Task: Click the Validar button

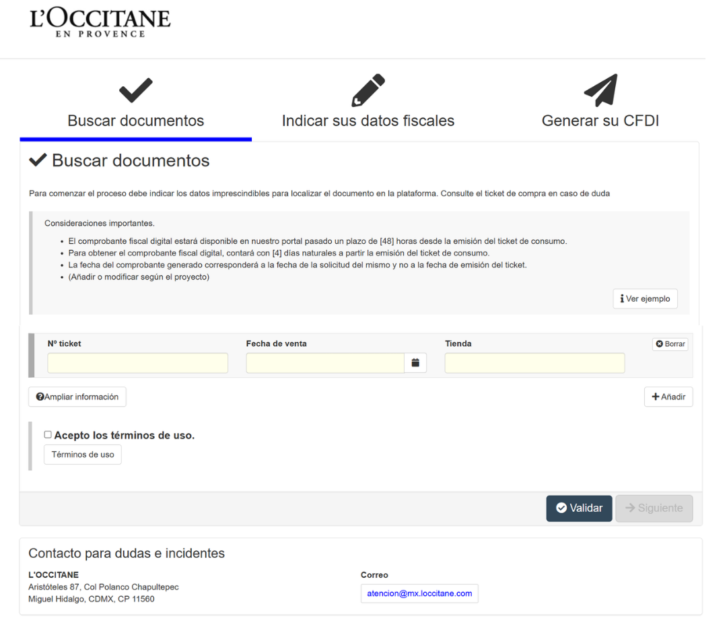Action: (579, 508)
